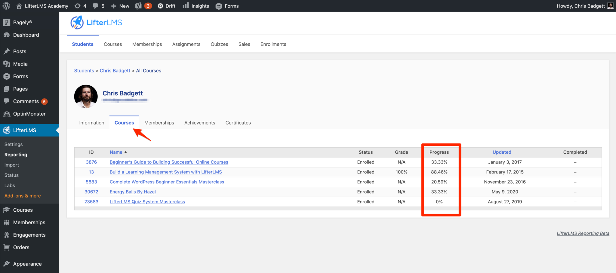Click the Appearance paintbrush icon
Viewport: 616px width, 273px height.
coord(7,264)
